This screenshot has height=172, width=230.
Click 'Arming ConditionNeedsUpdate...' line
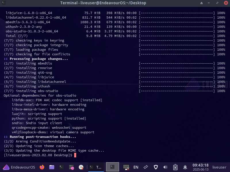40,141
